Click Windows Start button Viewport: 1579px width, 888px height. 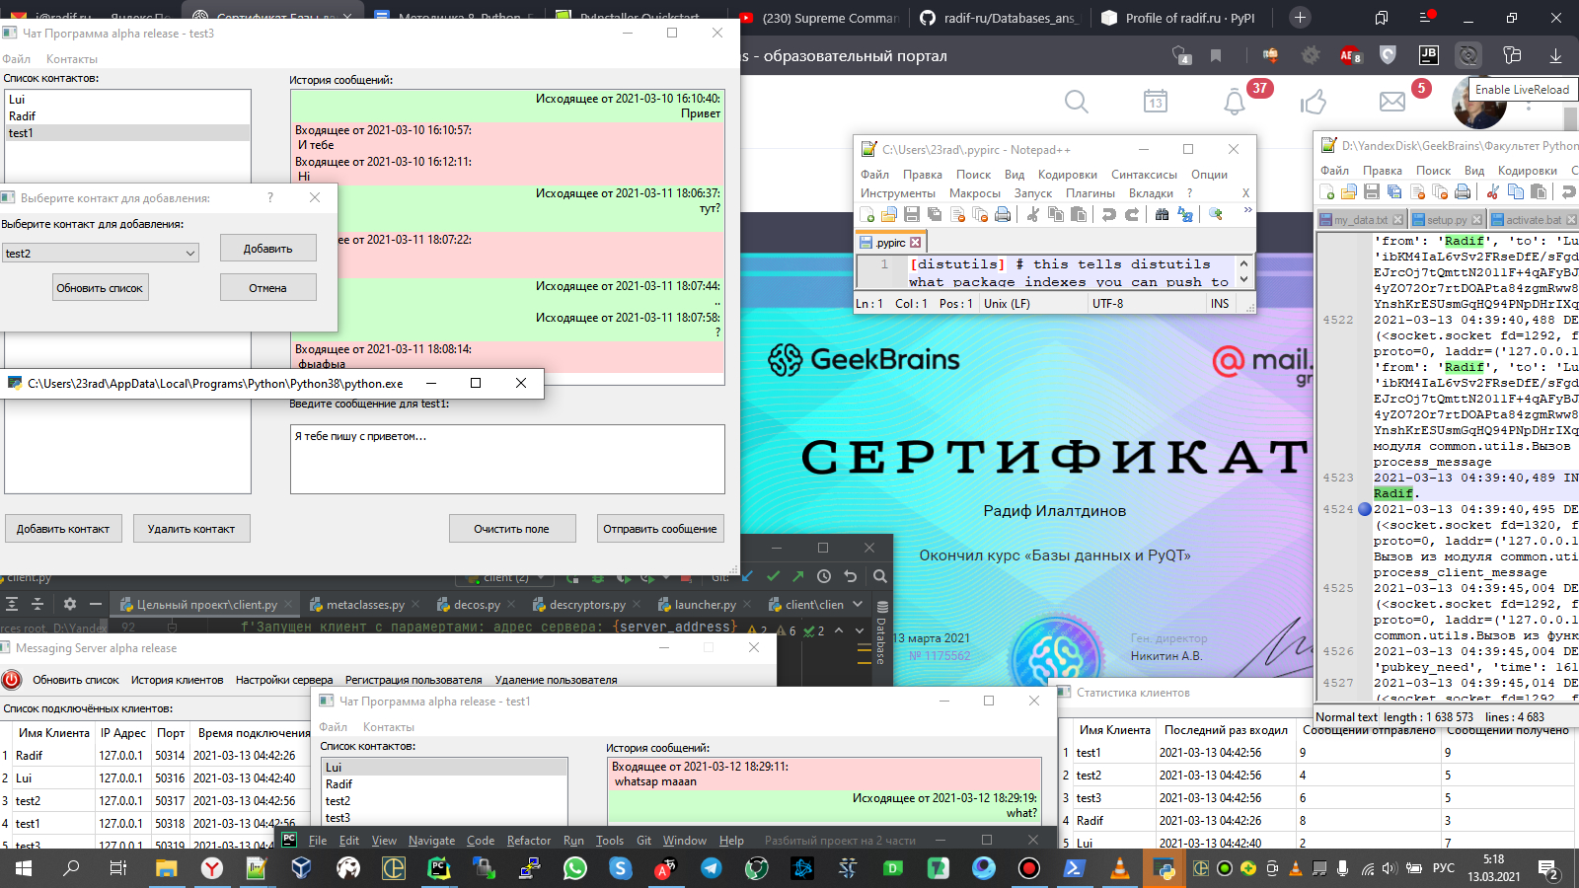point(23,868)
